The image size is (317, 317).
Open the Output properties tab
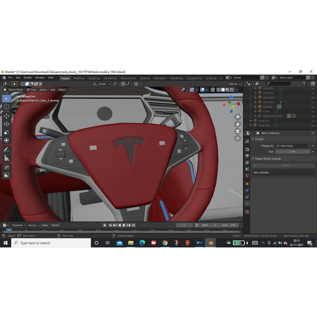[247, 156]
